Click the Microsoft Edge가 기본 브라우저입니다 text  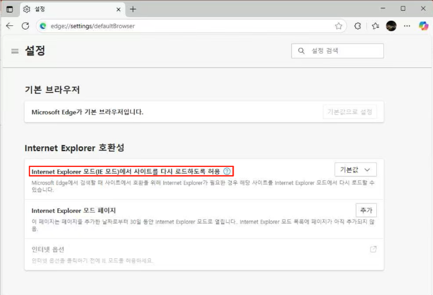87,112
